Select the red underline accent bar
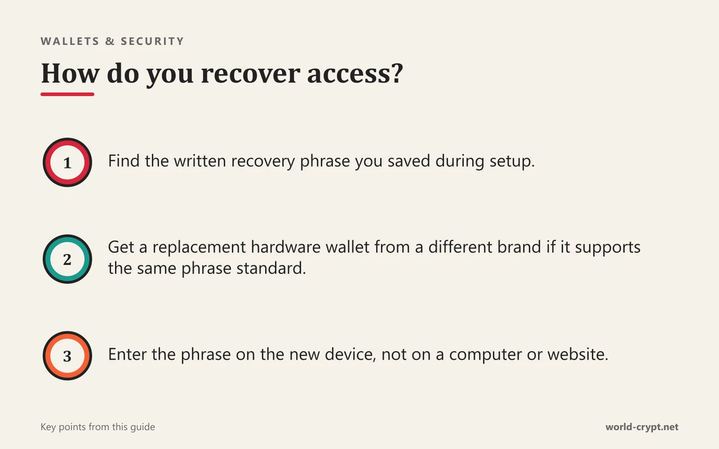The image size is (719, 449). click(x=67, y=94)
